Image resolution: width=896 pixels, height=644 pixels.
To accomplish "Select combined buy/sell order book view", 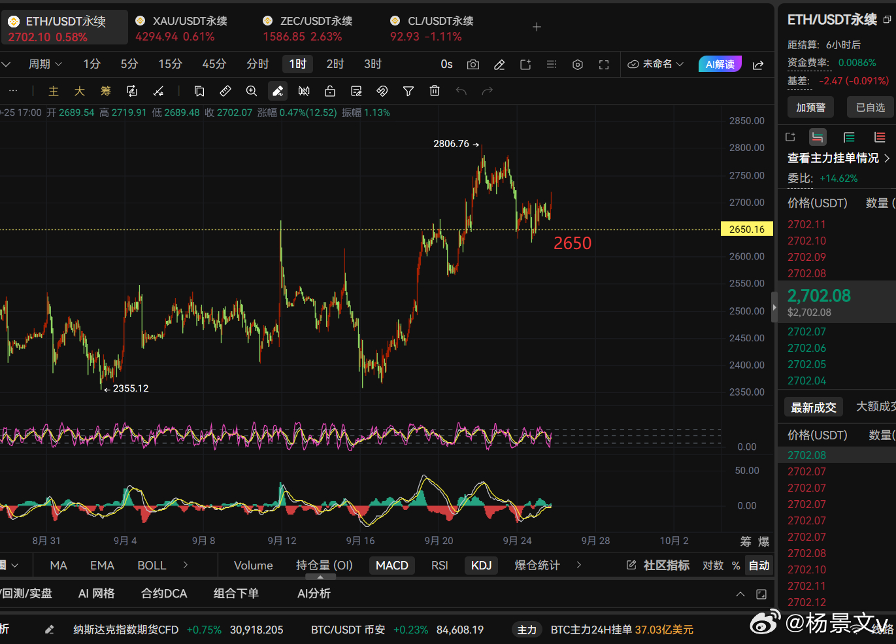I will click(818, 137).
